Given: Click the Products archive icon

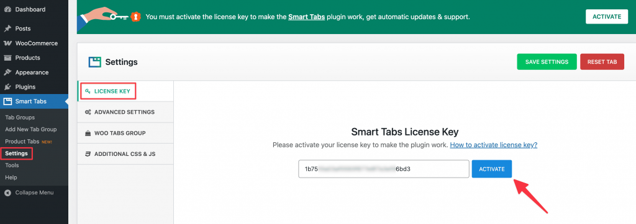Looking at the screenshot, I should [x=7, y=58].
